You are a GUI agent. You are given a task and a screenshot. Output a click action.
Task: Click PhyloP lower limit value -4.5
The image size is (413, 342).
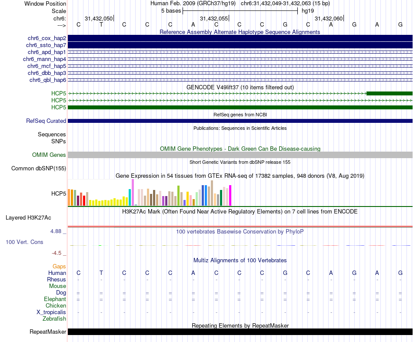point(57,253)
